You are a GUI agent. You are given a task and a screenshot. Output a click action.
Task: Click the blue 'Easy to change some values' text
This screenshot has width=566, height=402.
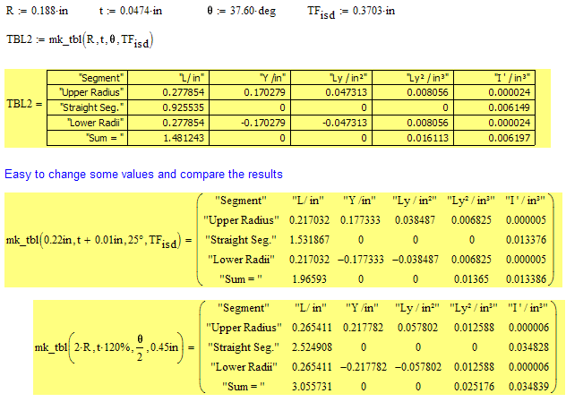tap(143, 175)
